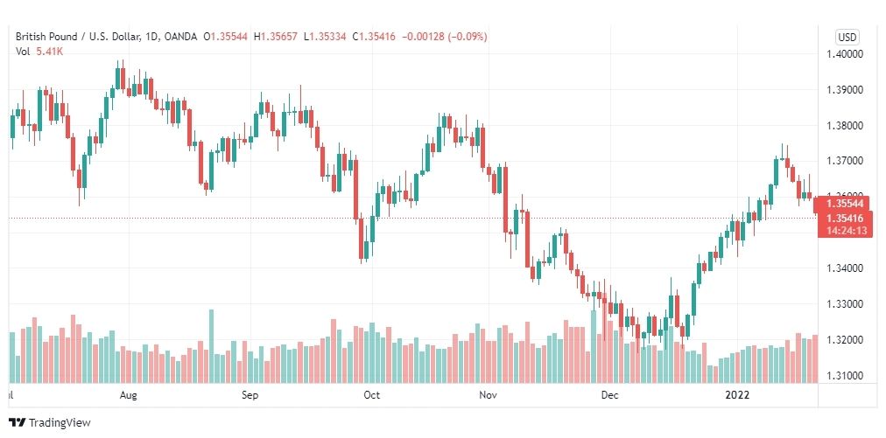886x438 pixels.
Task: Select the Aug marker on time axis
Action: coord(129,395)
